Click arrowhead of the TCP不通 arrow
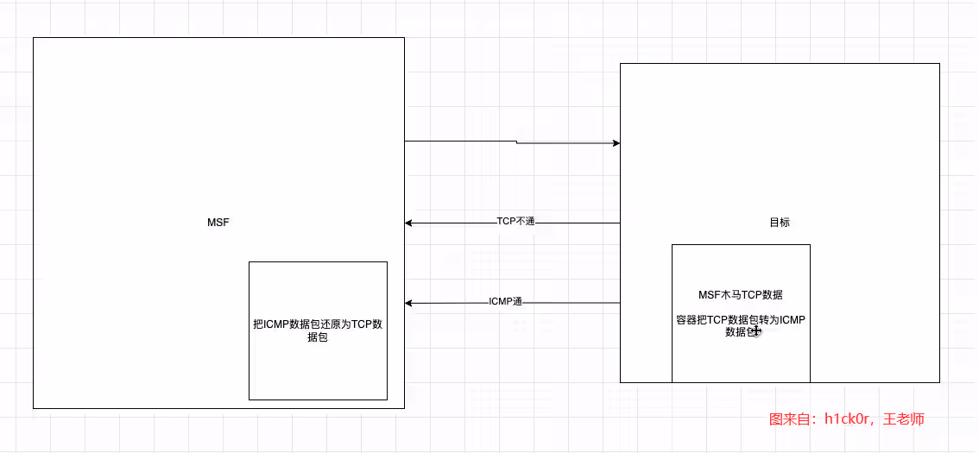 [410, 223]
